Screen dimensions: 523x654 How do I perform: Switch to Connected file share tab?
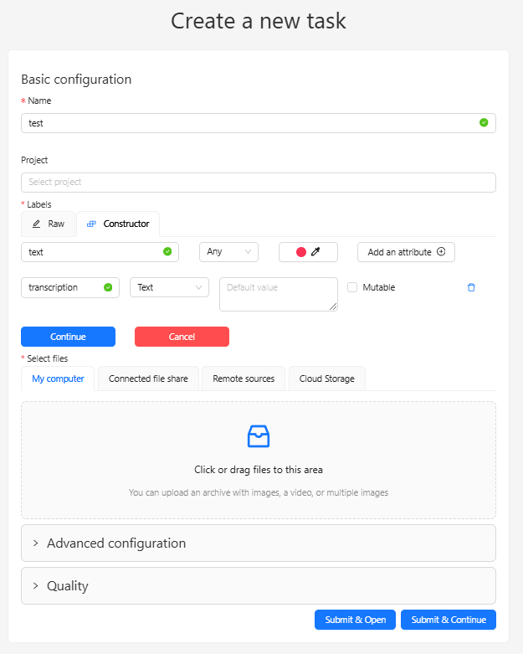148,378
